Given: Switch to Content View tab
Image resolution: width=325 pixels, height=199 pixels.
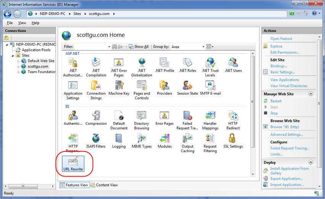Looking at the screenshot, I should click(104, 185).
